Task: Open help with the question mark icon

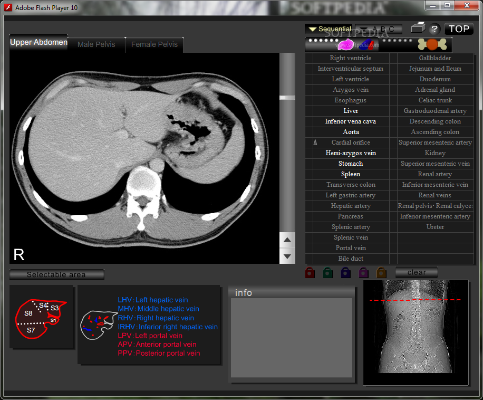Action: (x=434, y=29)
